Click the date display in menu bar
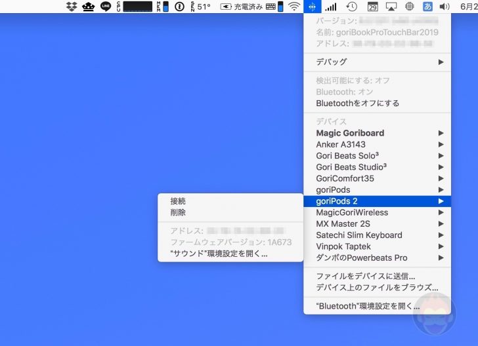478x346 pixels. 469,7
